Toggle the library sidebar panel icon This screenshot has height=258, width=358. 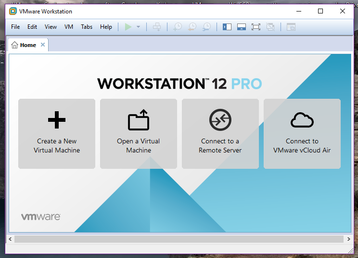click(227, 27)
